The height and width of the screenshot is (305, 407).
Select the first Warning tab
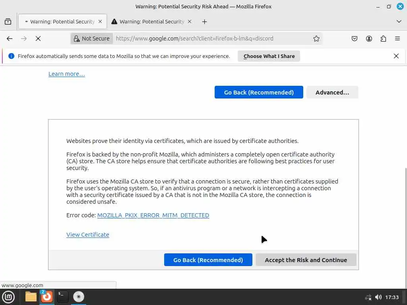pos(62,21)
